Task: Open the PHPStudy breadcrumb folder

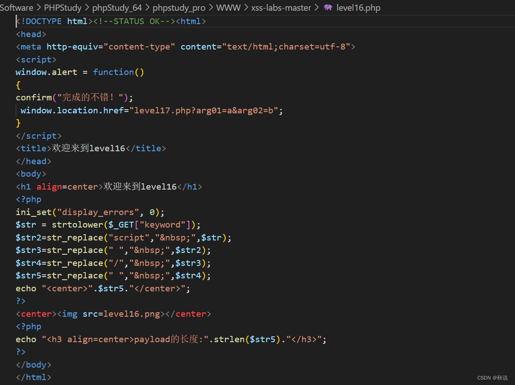Action: pyautogui.click(x=63, y=8)
